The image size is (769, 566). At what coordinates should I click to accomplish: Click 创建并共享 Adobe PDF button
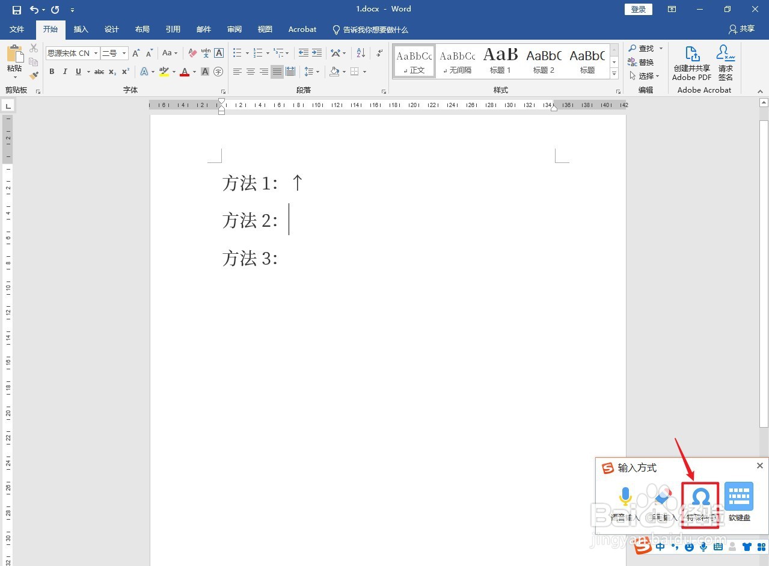coord(691,63)
